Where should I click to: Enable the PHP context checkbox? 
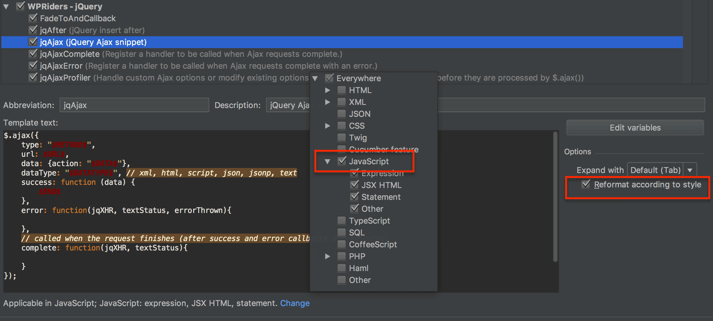[342, 256]
